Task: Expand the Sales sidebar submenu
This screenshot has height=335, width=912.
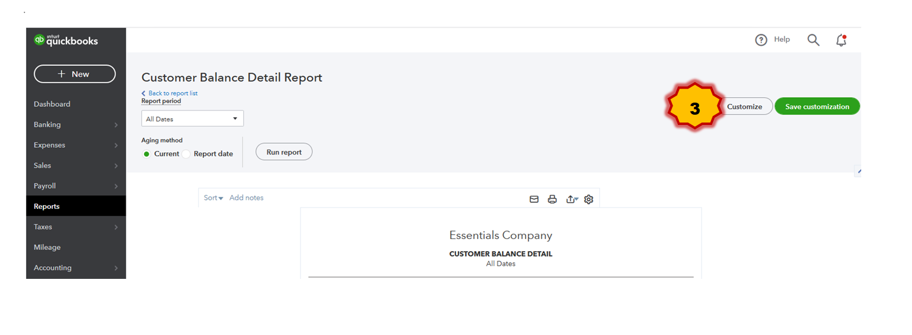Action: pos(116,166)
